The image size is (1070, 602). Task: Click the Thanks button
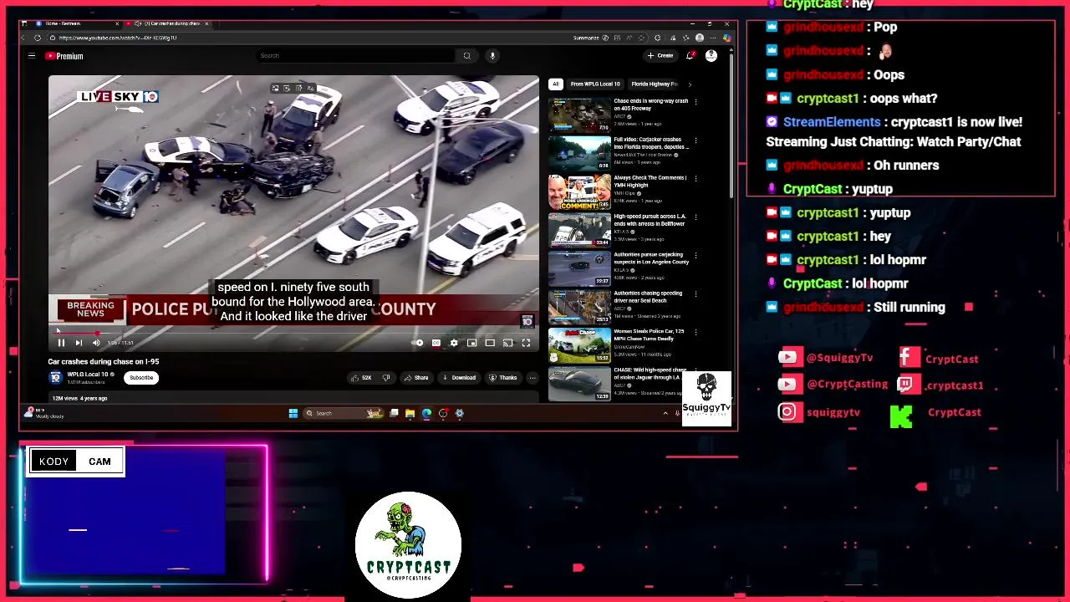pos(502,378)
